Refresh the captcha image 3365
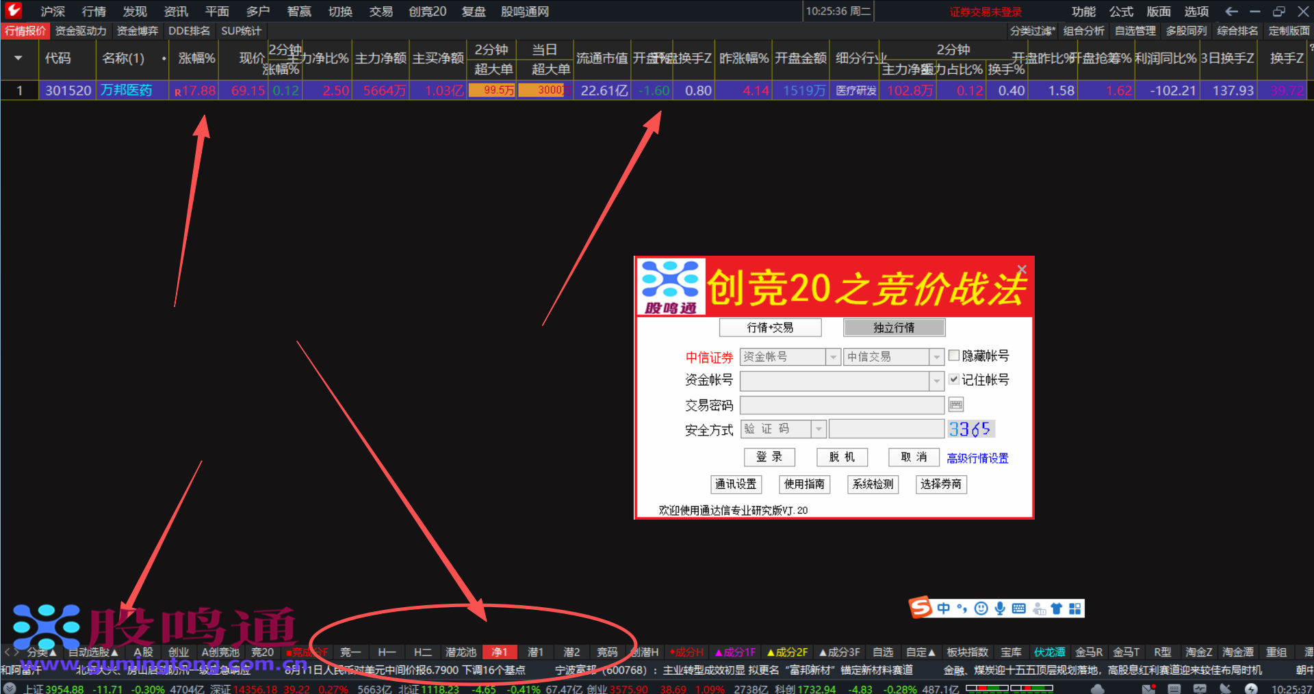Viewport: 1314px width, 694px height. click(x=970, y=429)
